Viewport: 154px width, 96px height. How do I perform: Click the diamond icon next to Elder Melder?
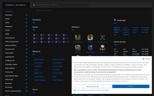click(26, 68)
